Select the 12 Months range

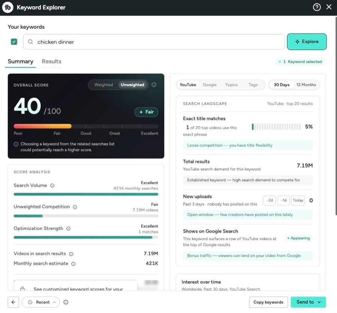tap(306, 85)
